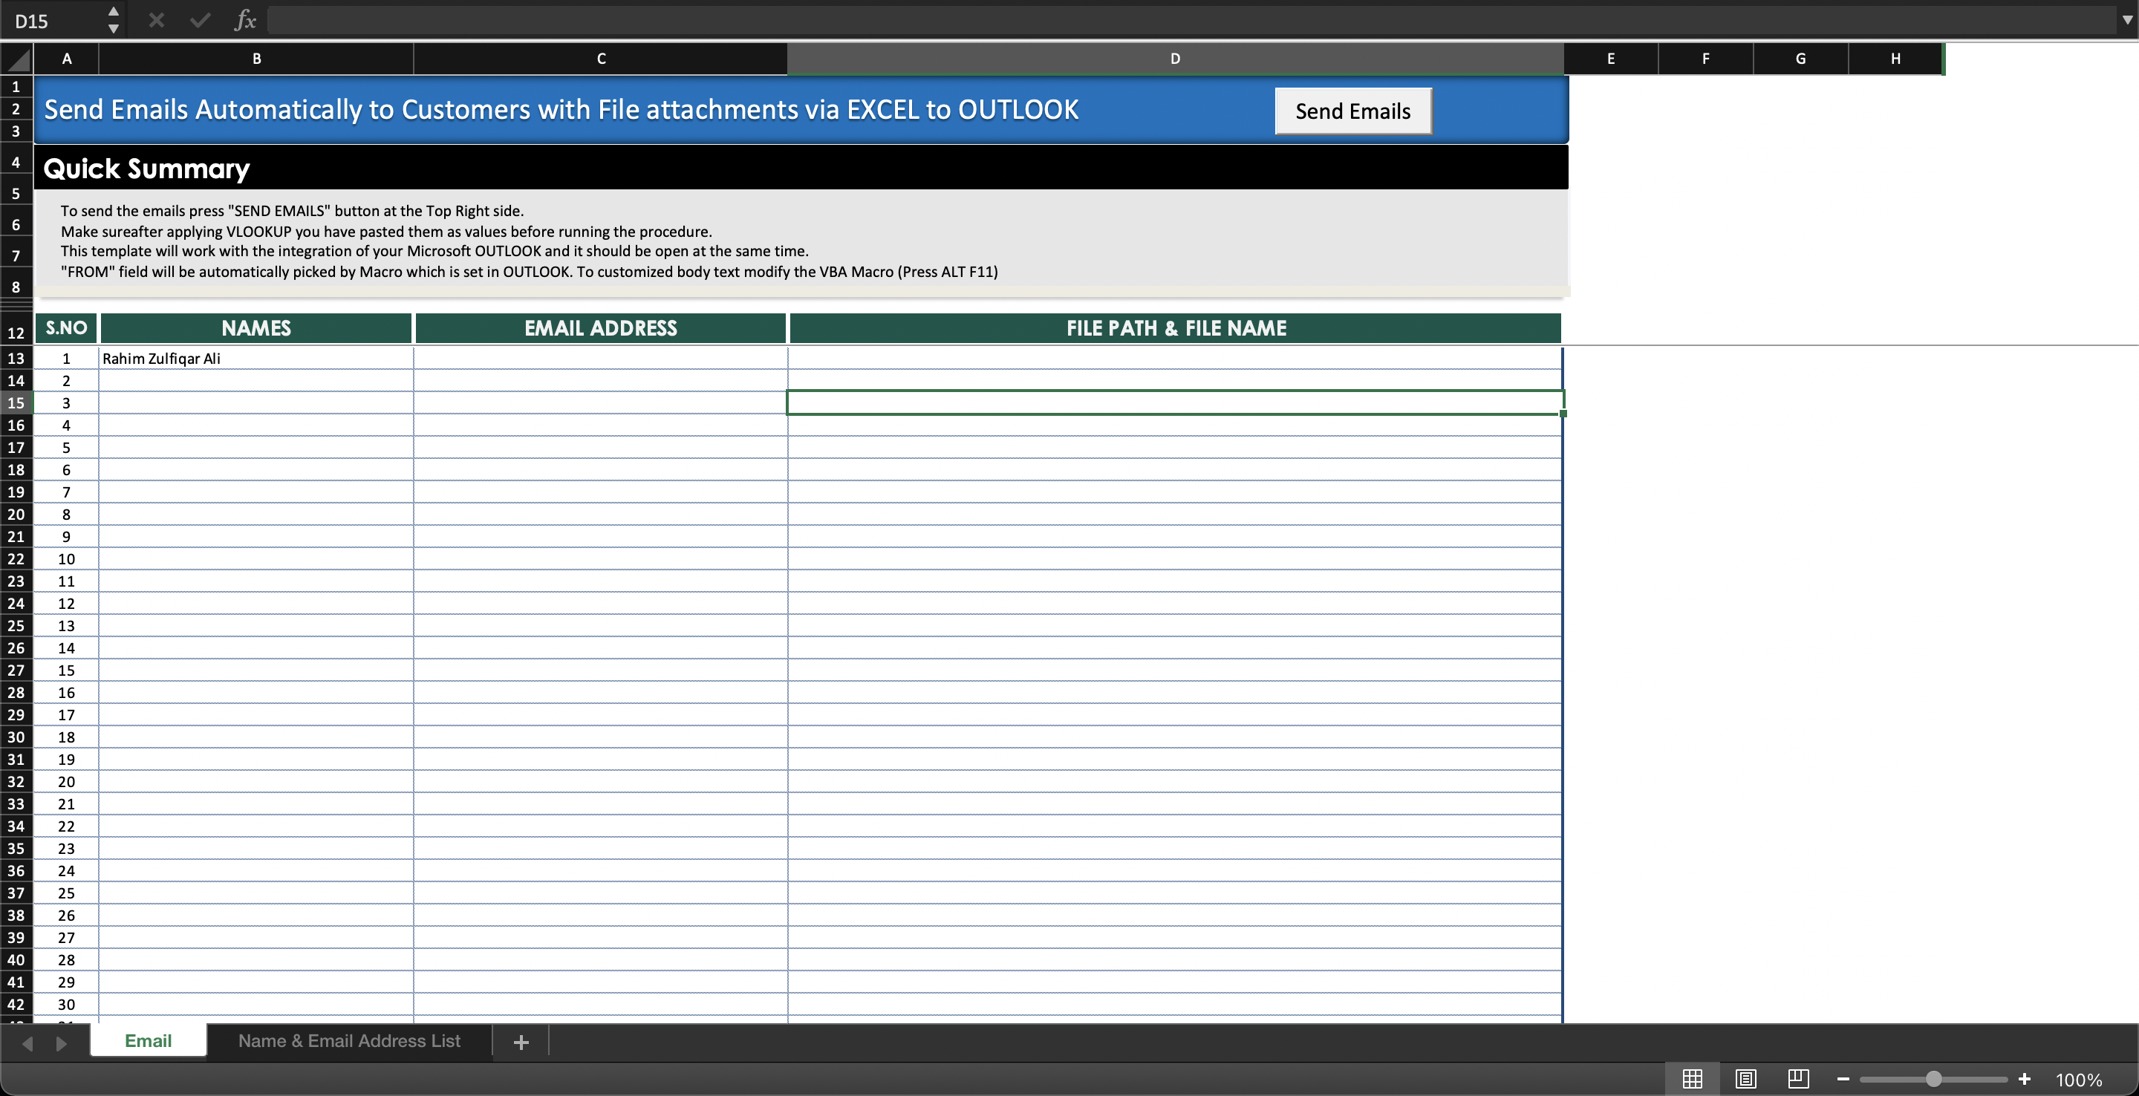2139x1096 pixels.
Task: Click the zoom out minus icon
Action: [1843, 1079]
